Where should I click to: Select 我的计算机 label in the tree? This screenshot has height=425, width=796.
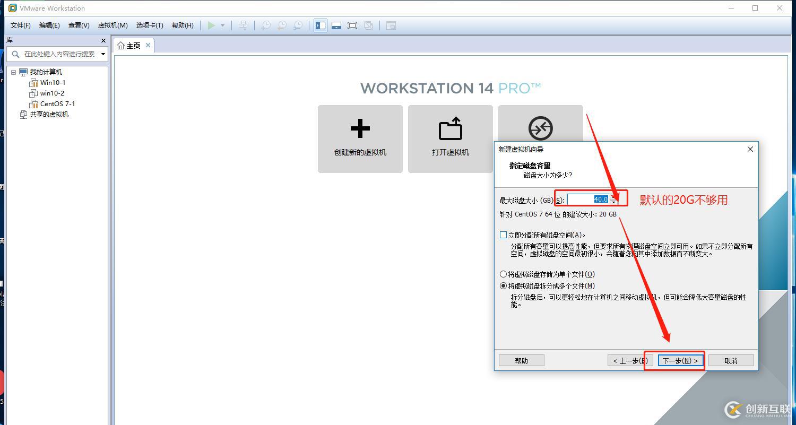pos(46,72)
